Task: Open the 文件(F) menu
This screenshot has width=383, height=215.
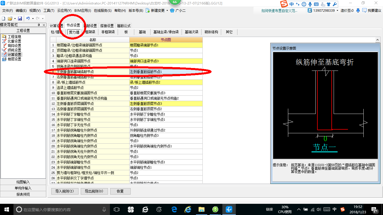Action: (8, 11)
